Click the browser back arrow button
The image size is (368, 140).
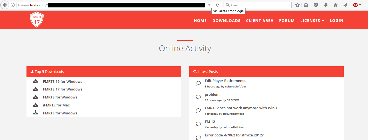point(4,5)
